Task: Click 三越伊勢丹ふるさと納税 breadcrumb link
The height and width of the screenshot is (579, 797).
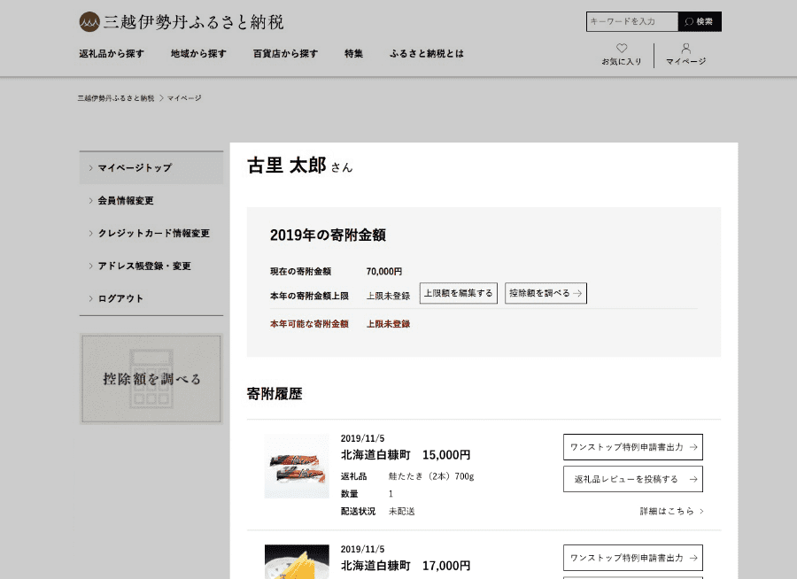Action: pos(116,98)
